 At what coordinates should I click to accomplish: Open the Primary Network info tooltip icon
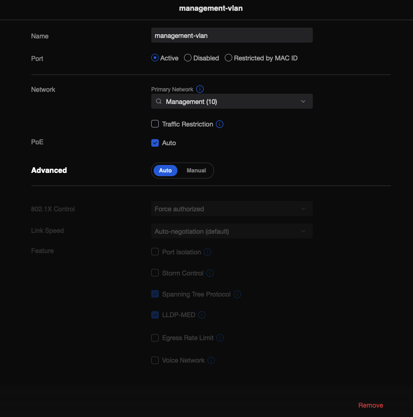click(x=199, y=89)
